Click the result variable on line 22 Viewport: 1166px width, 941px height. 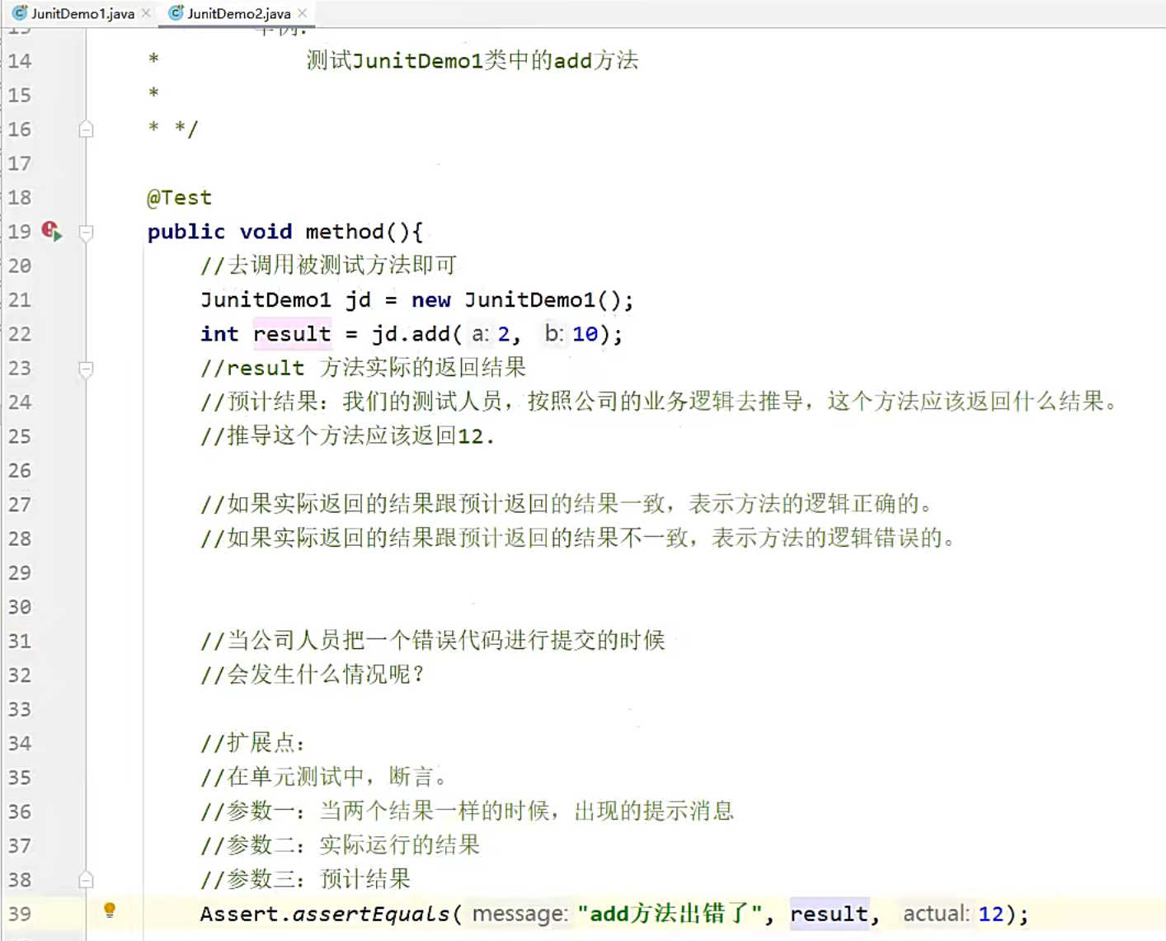point(292,334)
